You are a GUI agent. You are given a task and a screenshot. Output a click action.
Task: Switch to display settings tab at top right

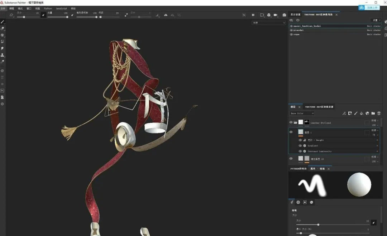click(295, 15)
